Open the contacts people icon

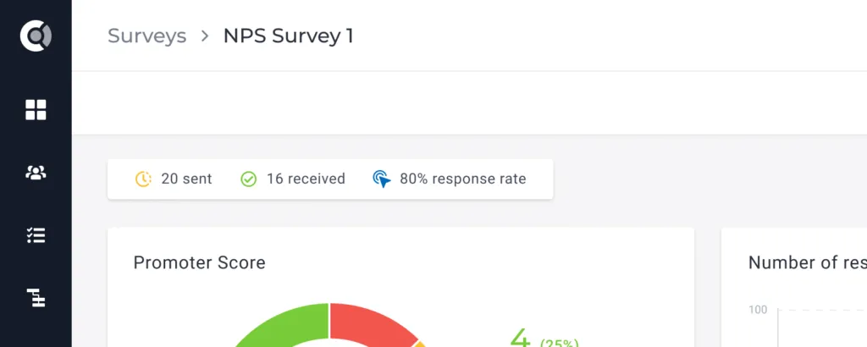36,173
